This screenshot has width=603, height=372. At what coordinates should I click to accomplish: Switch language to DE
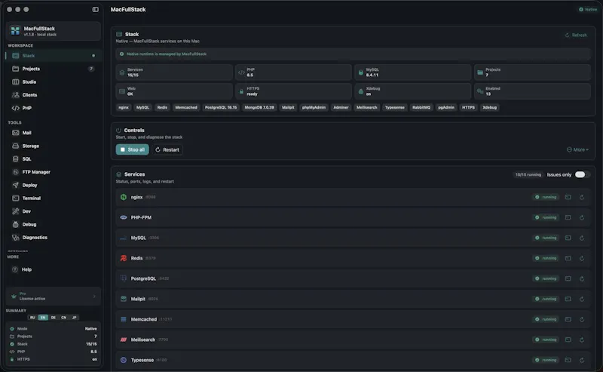(54, 318)
